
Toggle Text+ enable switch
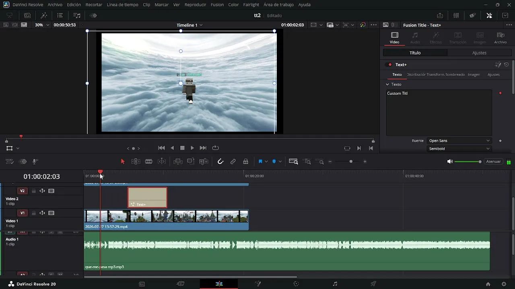point(389,65)
